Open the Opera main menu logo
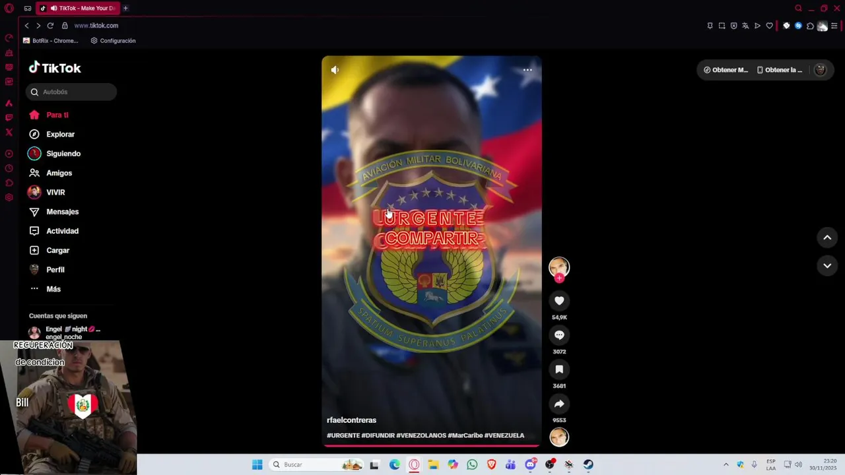The width and height of the screenshot is (845, 475). point(9,9)
